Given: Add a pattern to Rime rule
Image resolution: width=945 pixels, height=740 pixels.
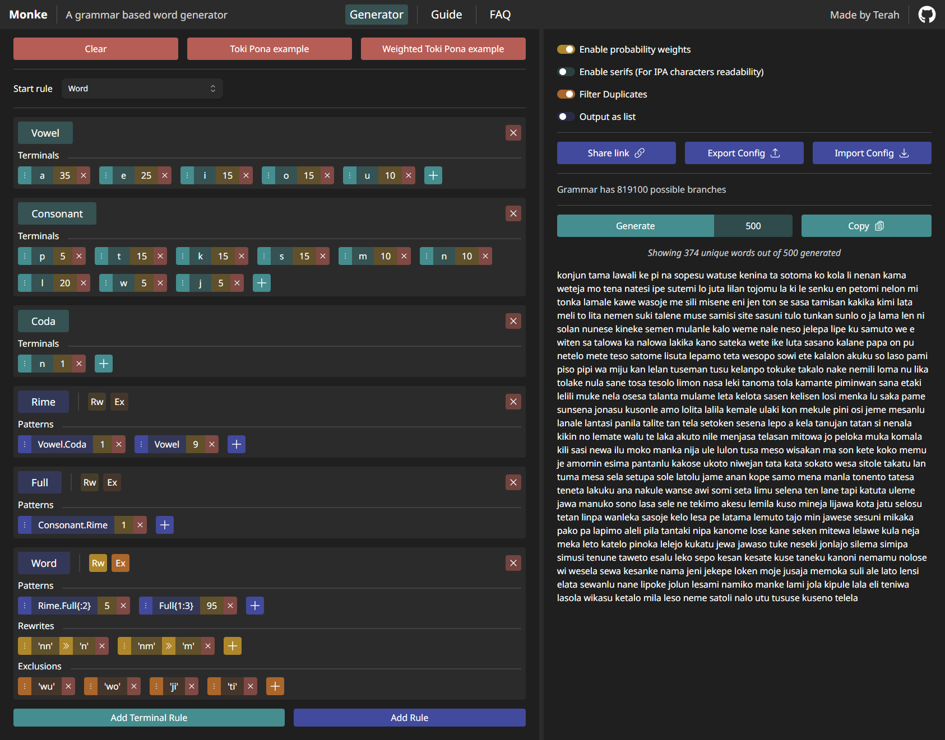Looking at the screenshot, I should [237, 444].
